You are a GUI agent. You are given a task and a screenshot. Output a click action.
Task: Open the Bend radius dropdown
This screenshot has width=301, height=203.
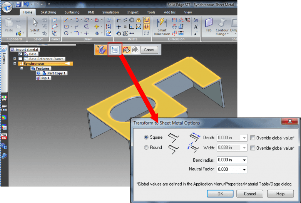[x=244, y=160]
